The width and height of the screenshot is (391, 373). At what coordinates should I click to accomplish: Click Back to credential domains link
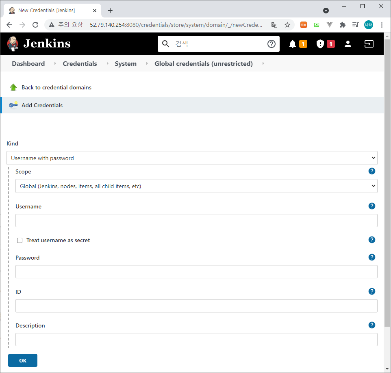click(56, 87)
